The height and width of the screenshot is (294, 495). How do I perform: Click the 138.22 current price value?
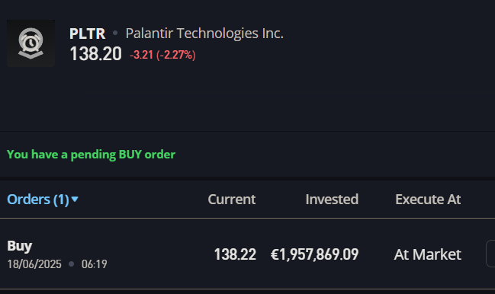pos(235,254)
